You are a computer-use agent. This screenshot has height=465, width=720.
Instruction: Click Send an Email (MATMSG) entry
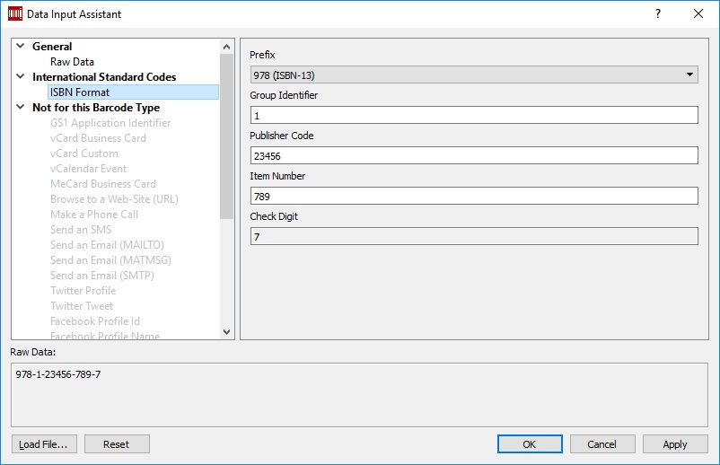pyautogui.click(x=110, y=260)
